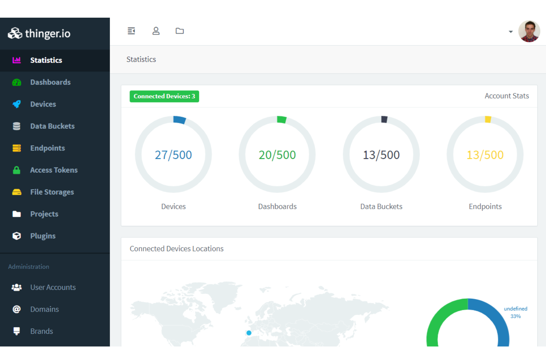Screen dimensions: 546x364
Task: Open Projects from the sidebar
Action: pyautogui.click(x=17, y=214)
